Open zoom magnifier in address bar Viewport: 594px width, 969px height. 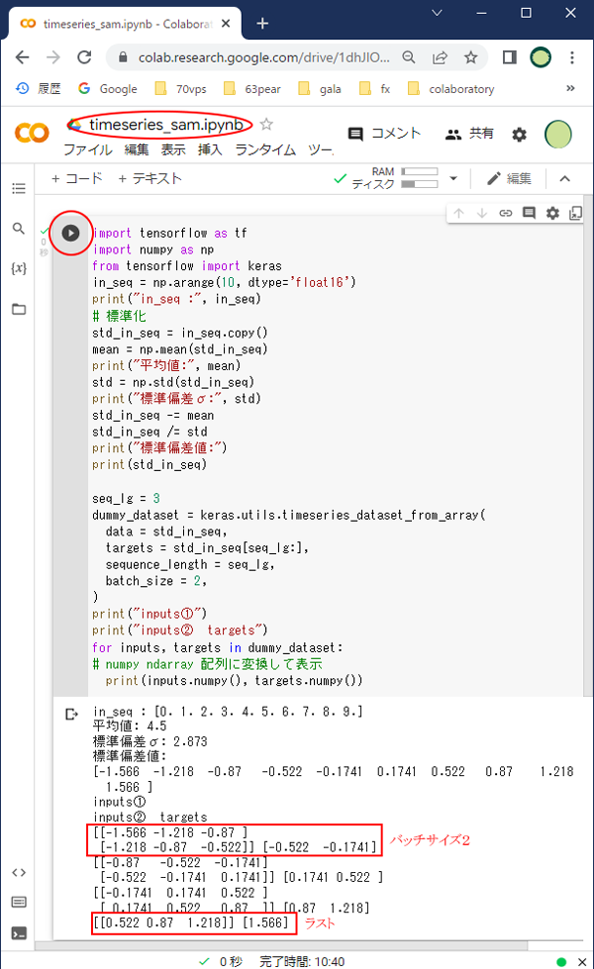tap(409, 57)
